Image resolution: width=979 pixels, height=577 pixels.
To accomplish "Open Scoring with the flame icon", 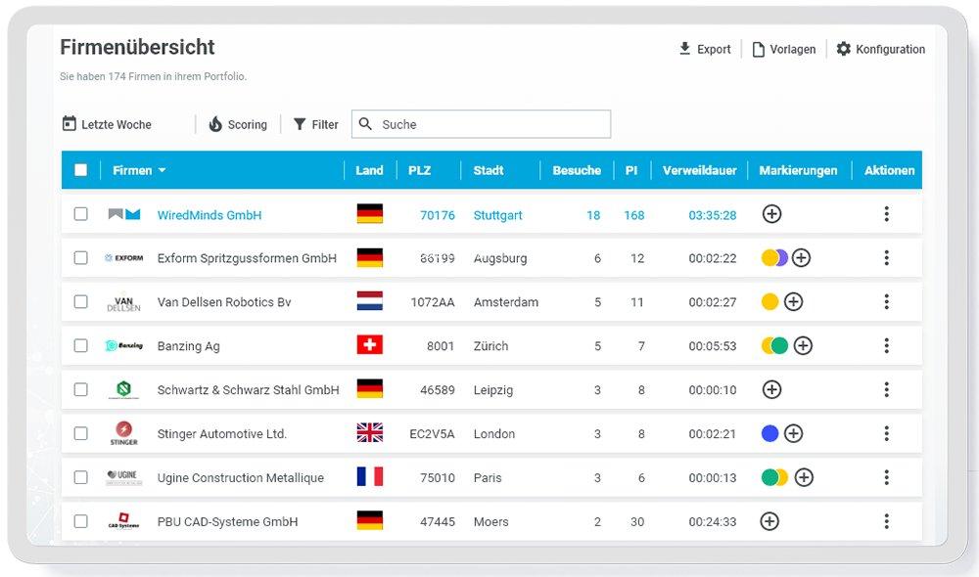I will tap(238, 124).
